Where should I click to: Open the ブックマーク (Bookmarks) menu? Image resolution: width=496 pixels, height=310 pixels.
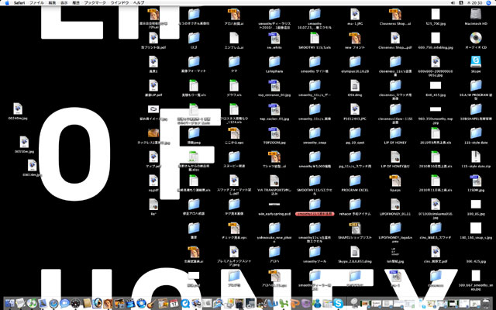point(95,4)
